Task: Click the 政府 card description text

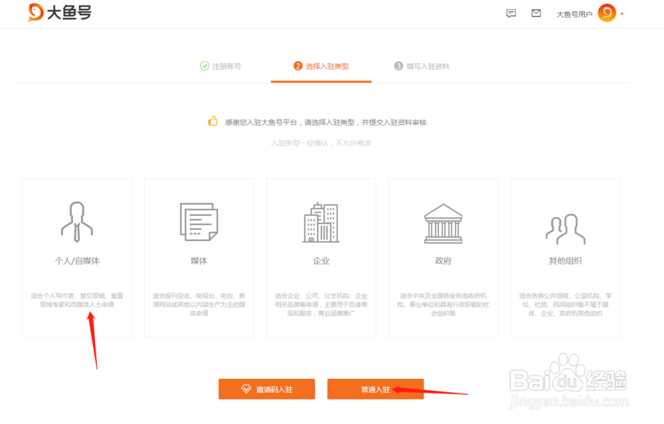Action: click(x=444, y=304)
